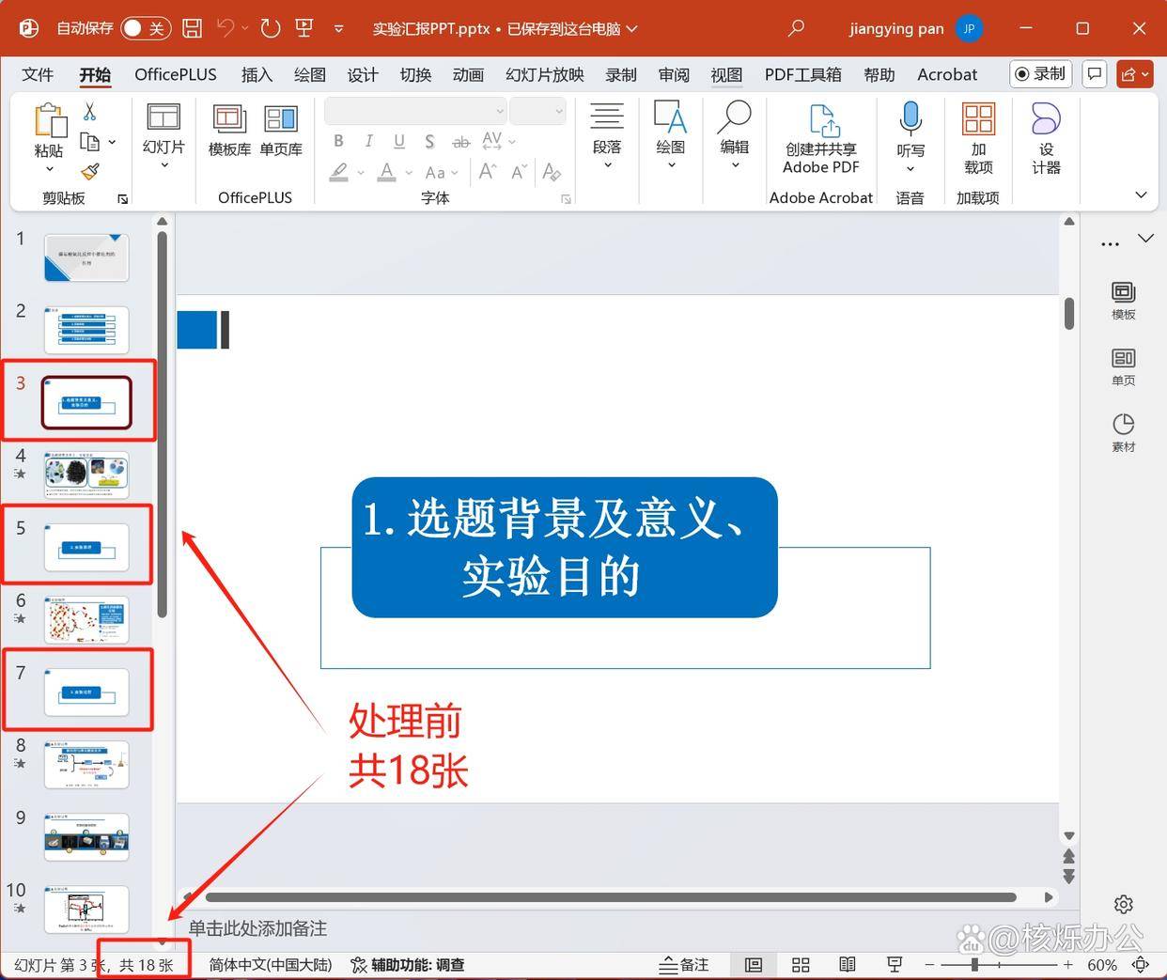Open the 粘贴 paste options dropdown
The height and width of the screenshot is (980, 1167).
pos(49,169)
